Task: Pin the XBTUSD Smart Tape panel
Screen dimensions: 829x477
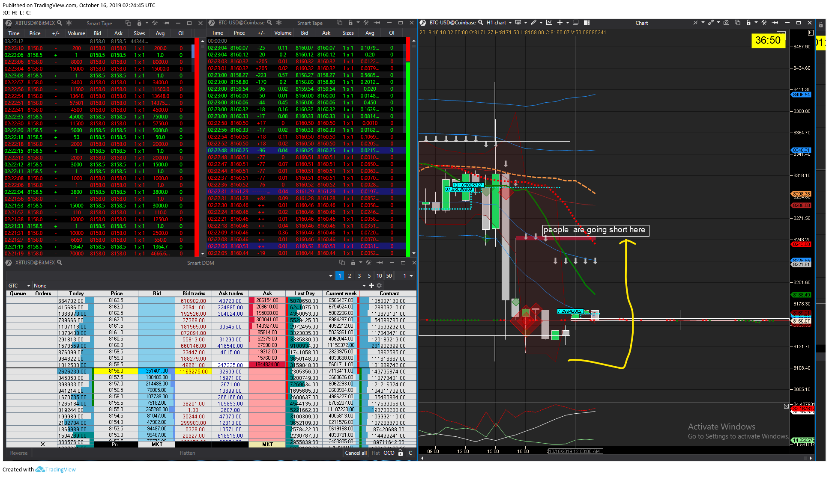Action: 166,23
